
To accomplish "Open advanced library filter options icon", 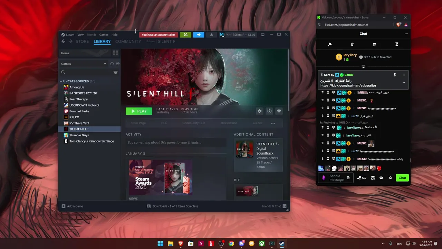I will [115, 72].
